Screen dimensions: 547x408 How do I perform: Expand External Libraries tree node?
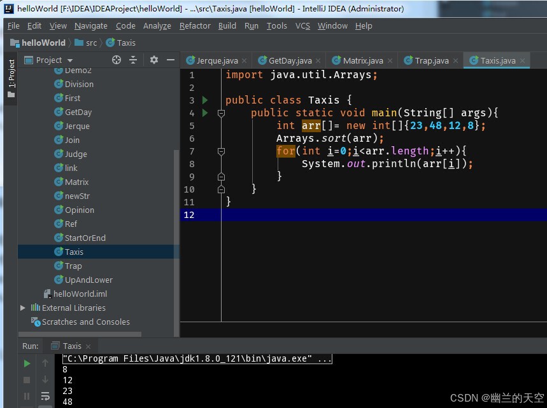pyautogui.click(x=23, y=308)
